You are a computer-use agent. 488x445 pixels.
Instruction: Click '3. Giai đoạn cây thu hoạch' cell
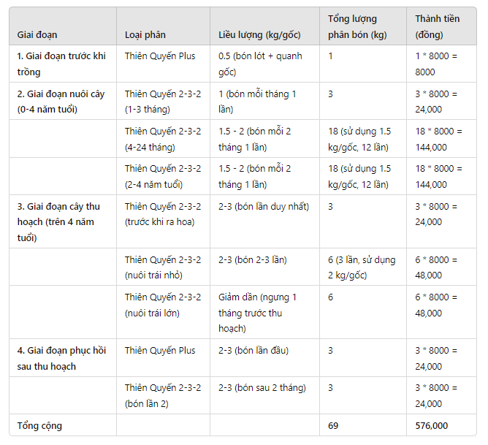63,221
